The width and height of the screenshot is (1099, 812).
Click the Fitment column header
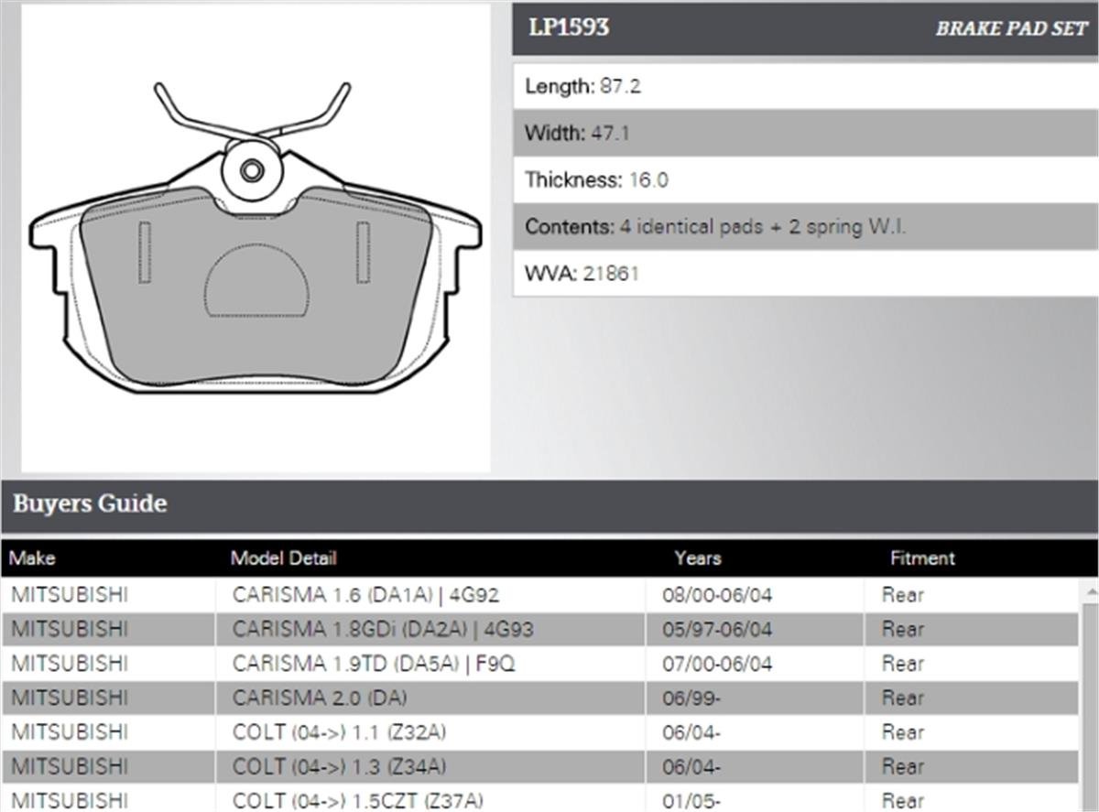tap(922, 558)
